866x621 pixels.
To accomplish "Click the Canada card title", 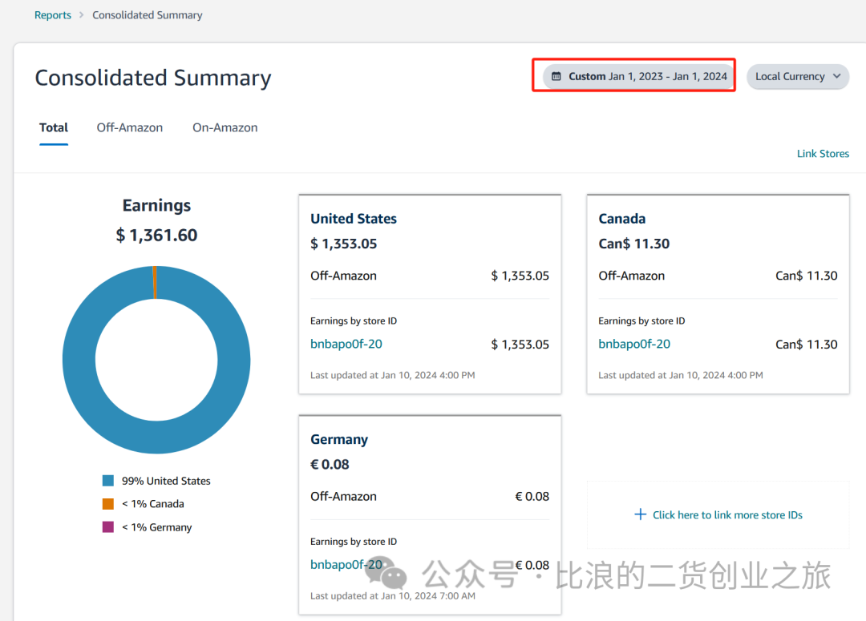I will click(x=622, y=219).
